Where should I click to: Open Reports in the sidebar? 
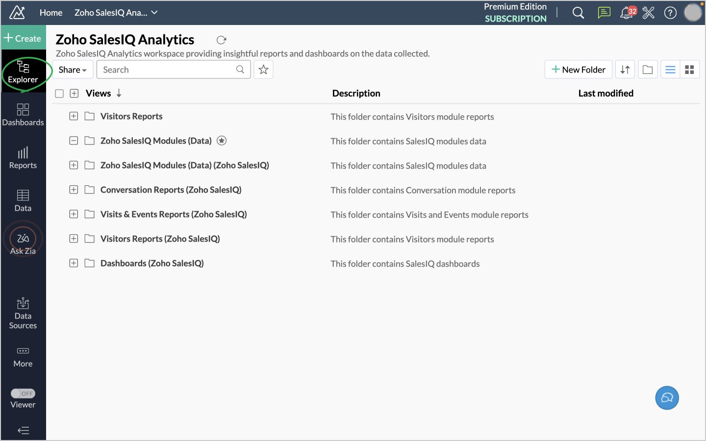point(23,158)
